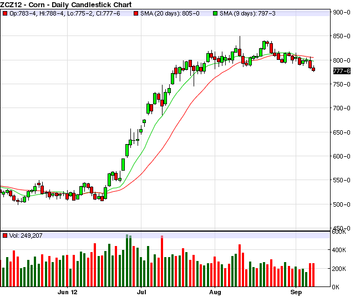The height and width of the screenshot is (297, 355).
Task: Click the 'Jun 12' date axis label
Action: pos(68,292)
